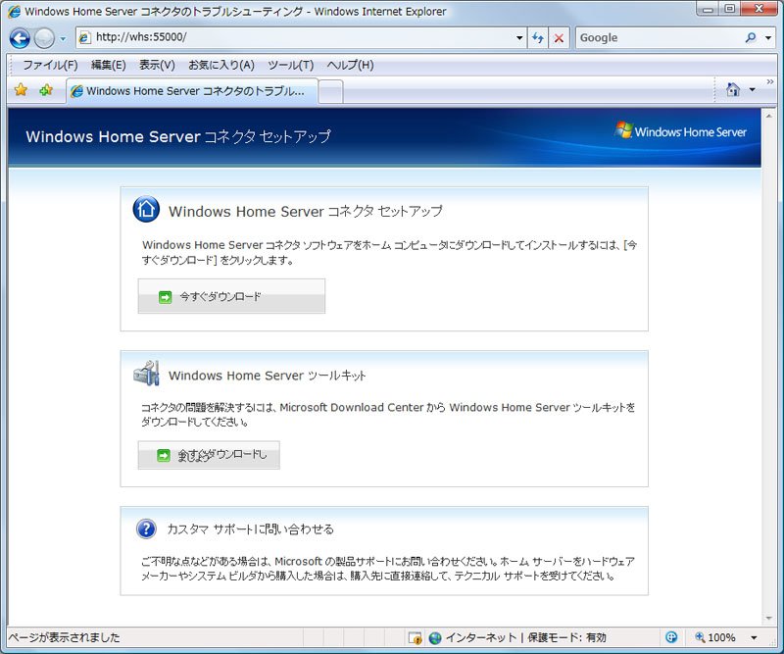784x654 pixels.
Task: Open the お気に入り(A) menu
Action: tap(221, 65)
